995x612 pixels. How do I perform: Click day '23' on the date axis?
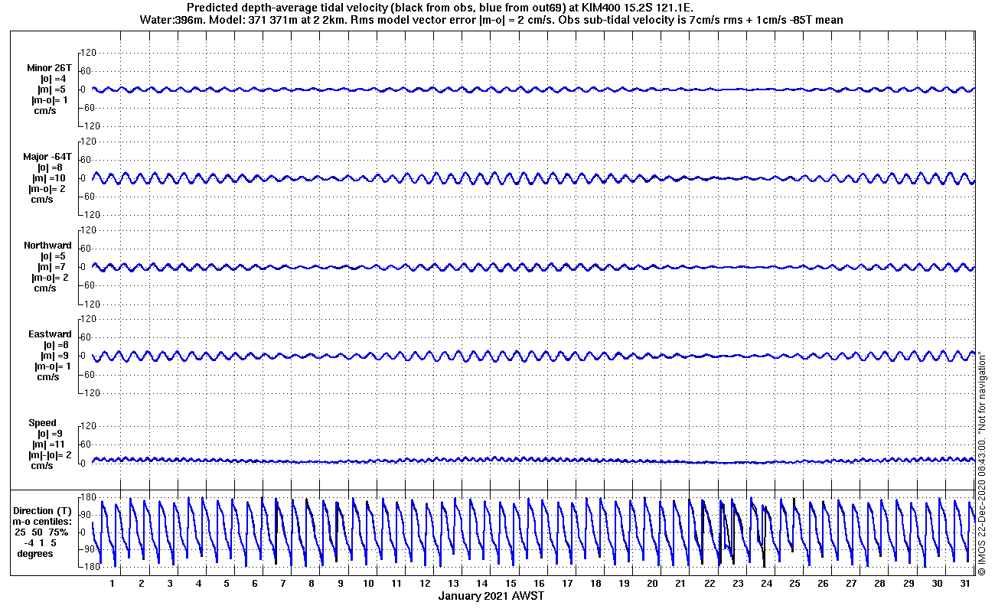[x=738, y=584]
